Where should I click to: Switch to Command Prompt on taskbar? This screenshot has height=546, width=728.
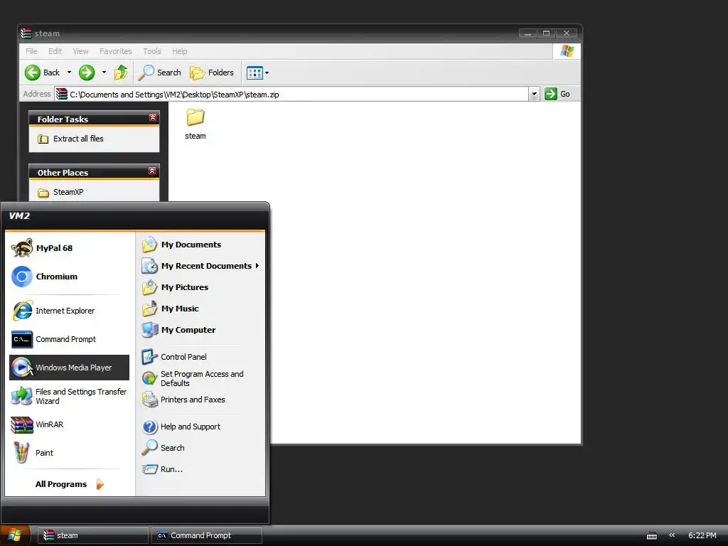pyautogui.click(x=207, y=535)
